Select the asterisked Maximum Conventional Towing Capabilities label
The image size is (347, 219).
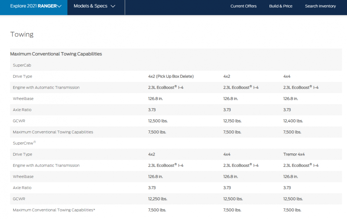click(x=54, y=210)
